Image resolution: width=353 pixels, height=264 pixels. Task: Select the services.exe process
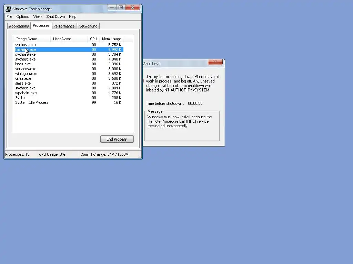pos(69,69)
